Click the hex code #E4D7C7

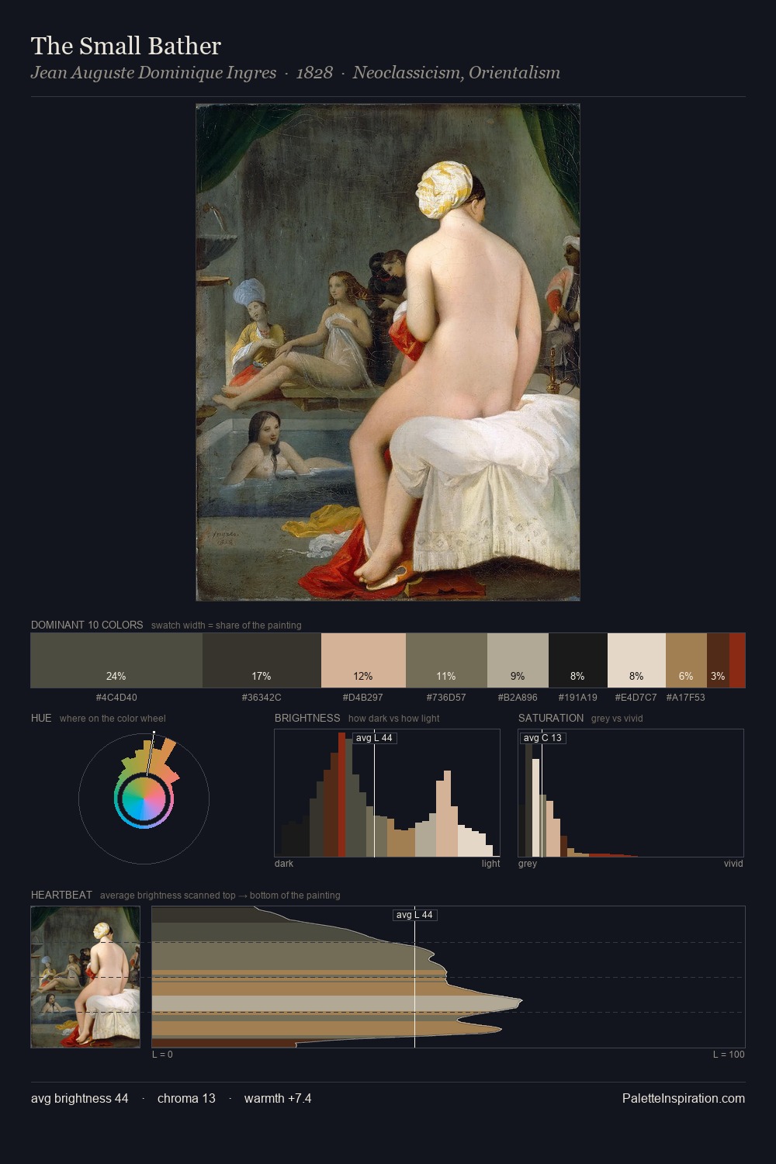click(x=636, y=698)
